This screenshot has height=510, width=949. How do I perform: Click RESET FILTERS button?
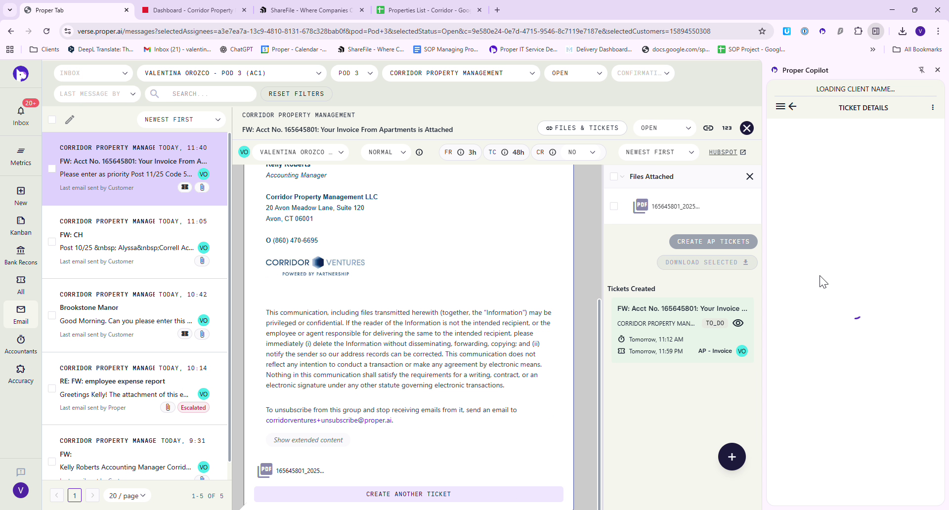tap(297, 94)
